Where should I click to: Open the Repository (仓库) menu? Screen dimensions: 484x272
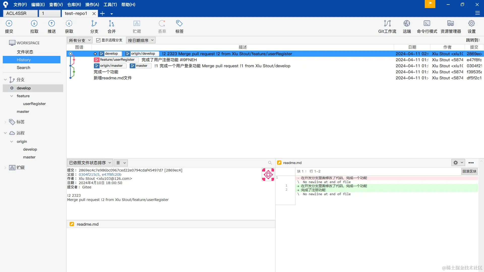74,5
